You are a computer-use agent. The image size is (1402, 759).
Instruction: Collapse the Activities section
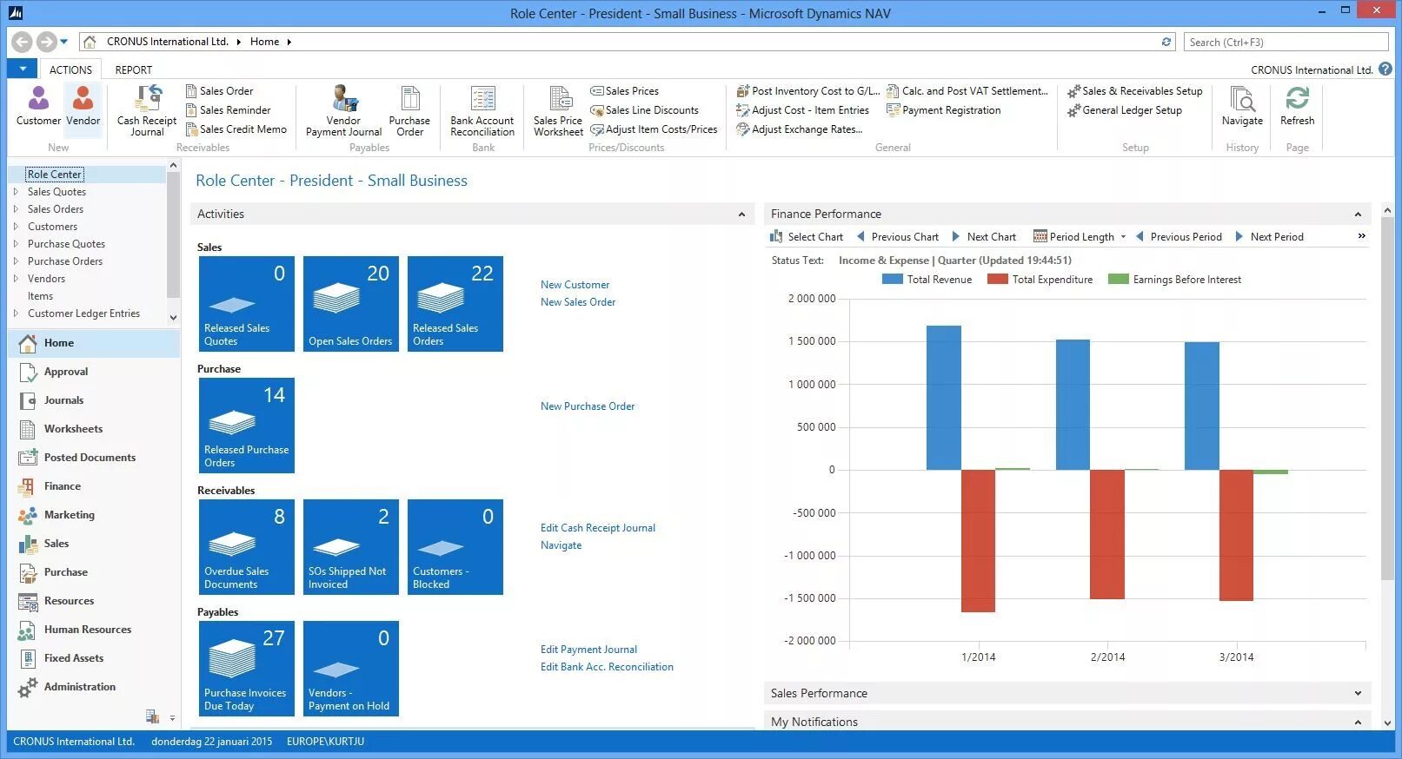click(x=741, y=214)
